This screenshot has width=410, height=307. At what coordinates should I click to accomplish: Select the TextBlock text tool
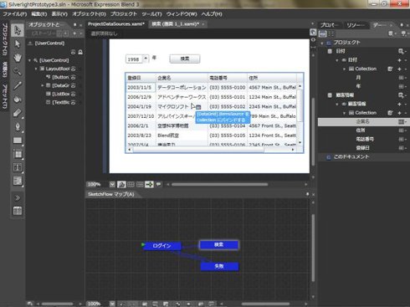[x=18, y=167]
